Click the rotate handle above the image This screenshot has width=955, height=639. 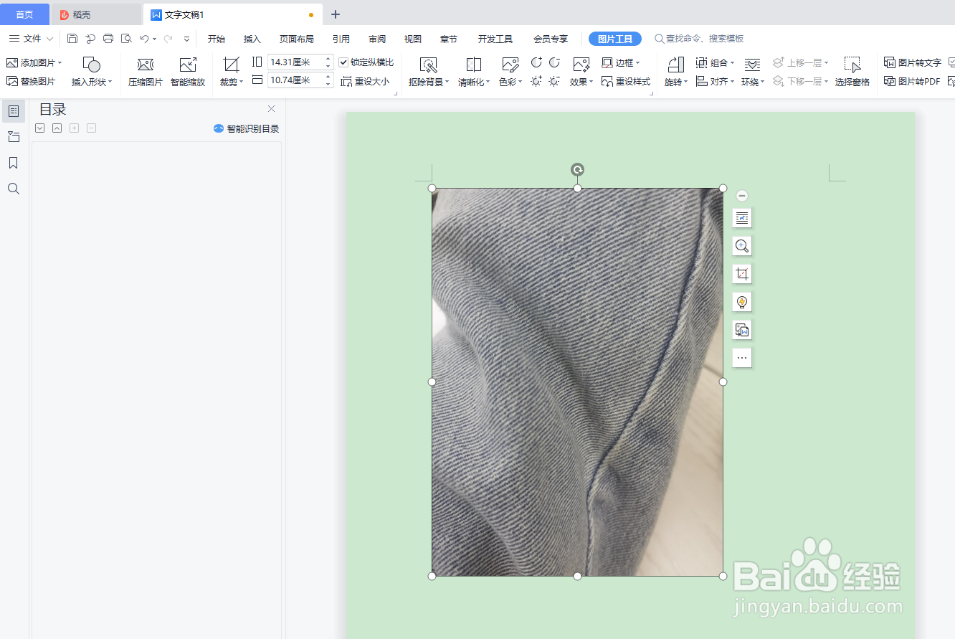coord(577,169)
